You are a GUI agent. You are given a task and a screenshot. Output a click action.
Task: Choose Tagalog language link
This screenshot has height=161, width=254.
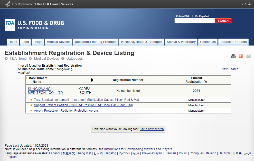coord(111,153)
